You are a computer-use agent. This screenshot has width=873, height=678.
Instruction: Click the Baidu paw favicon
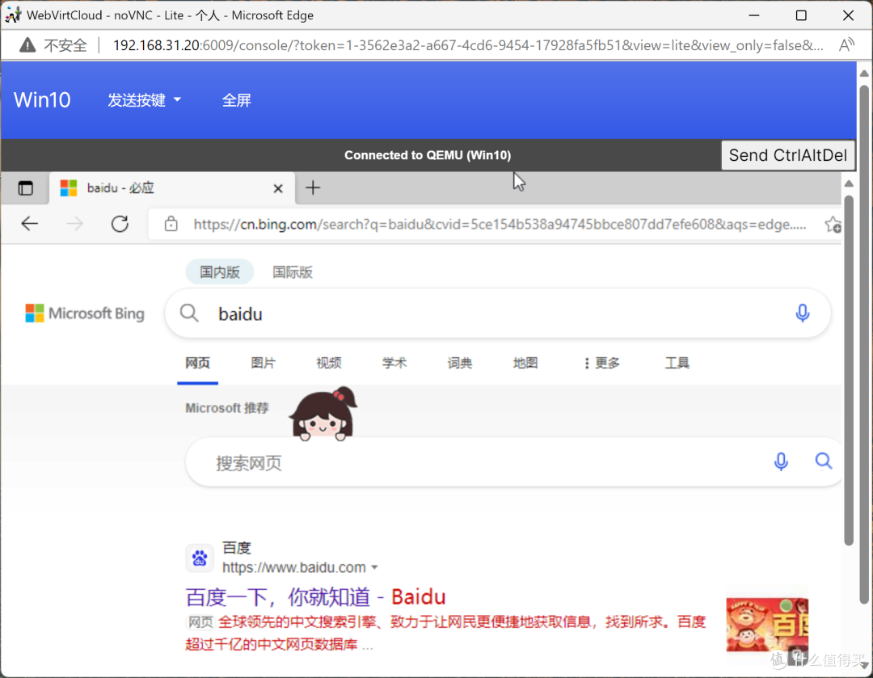coord(200,558)
